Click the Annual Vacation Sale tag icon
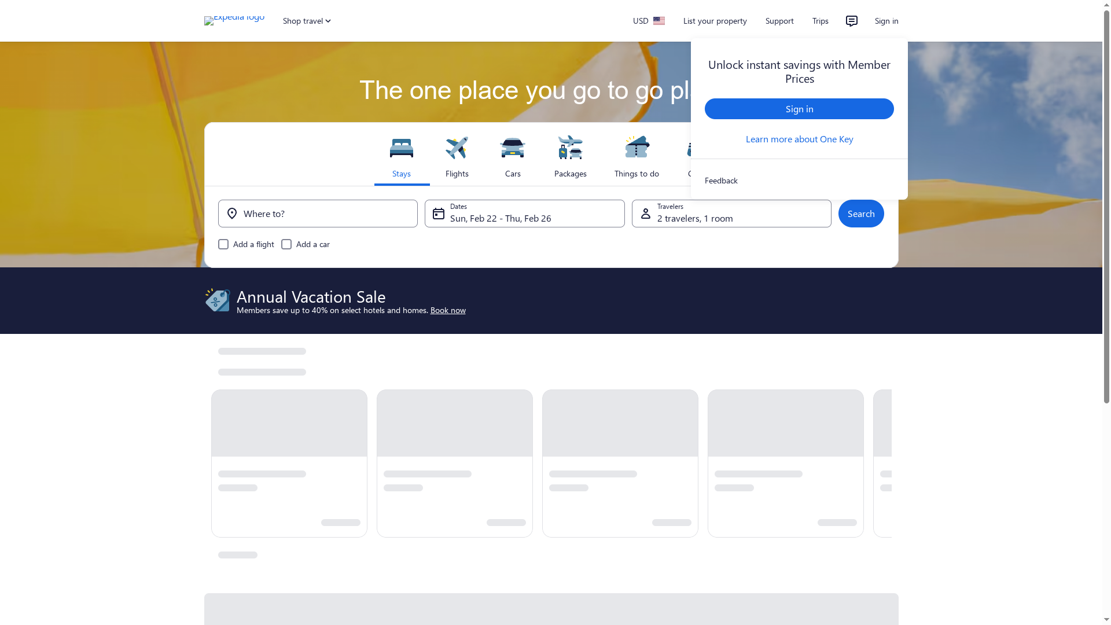This screenshot has height=625, width=1111. tap(217, 300)
